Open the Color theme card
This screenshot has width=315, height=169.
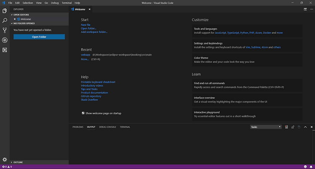247,60
